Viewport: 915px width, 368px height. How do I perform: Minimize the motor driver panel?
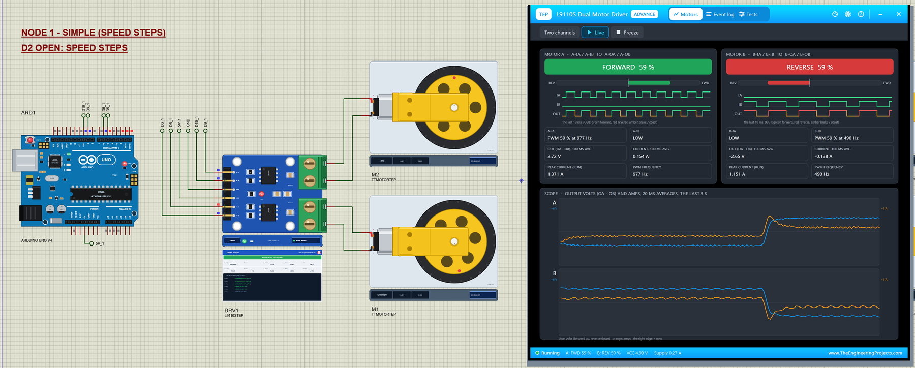coord(880,14)
